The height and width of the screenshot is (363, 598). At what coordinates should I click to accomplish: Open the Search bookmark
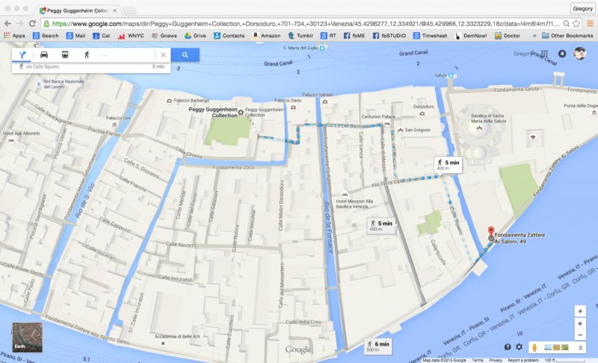click(46, 35)
